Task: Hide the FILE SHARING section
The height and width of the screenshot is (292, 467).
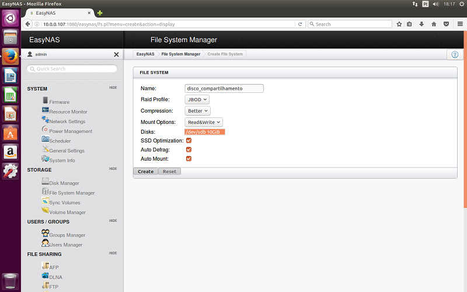Action: [113, 253]
